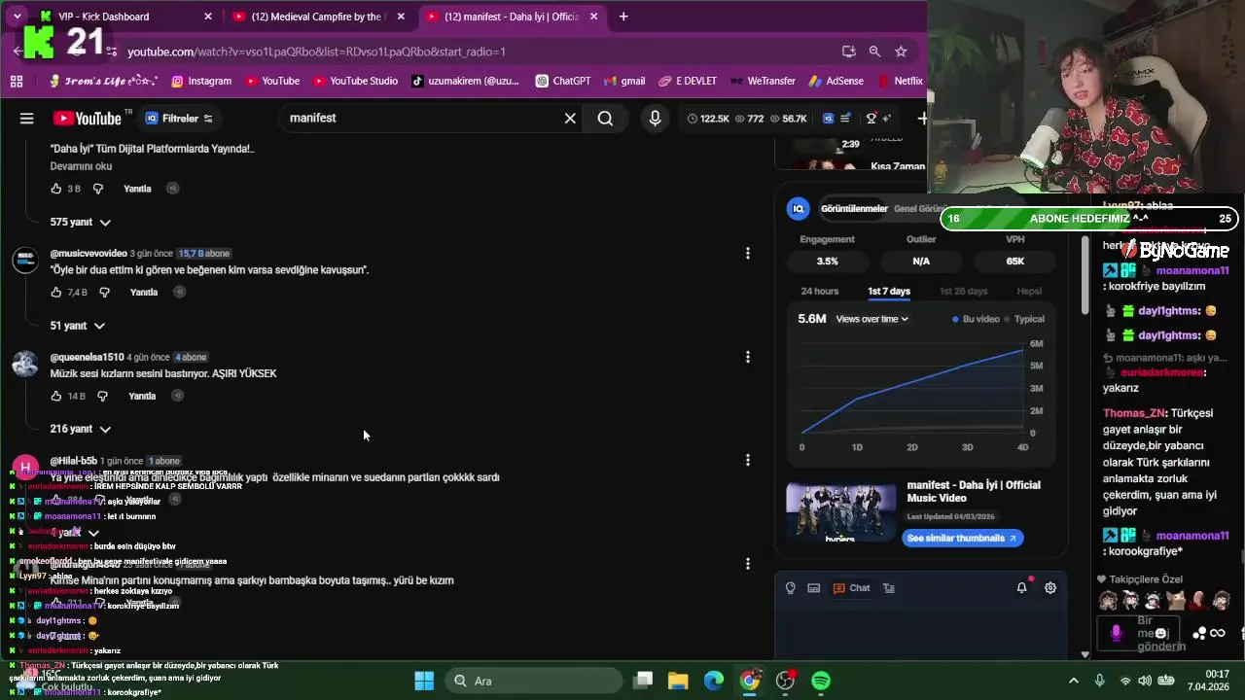Open the browser zoom magnifier icon

(874, 52)
